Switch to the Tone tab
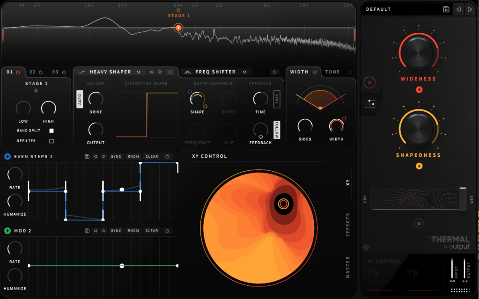This screenshot has width=479, height=299. (x=333, y=72)
